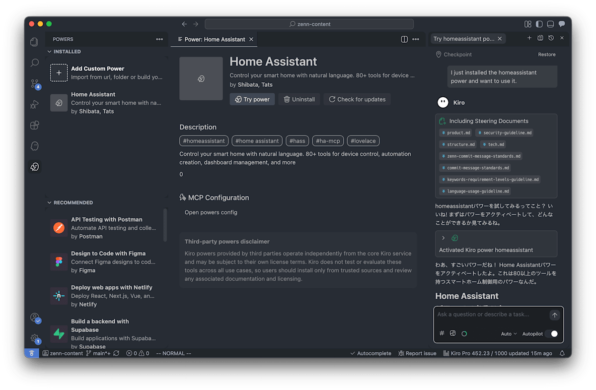
Task: Collapse the RECOMMENDED section
Action: (x=73, y=202)
